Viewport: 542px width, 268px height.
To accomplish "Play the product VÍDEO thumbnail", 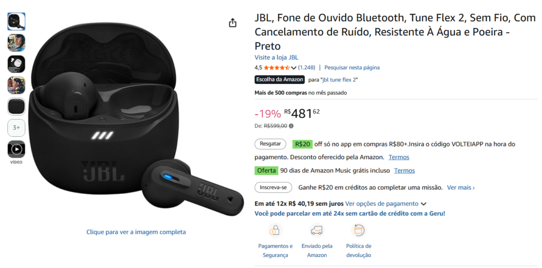I will click(16, 149).
